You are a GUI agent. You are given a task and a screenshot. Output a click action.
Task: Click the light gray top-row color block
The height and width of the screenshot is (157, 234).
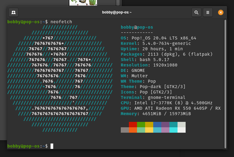point(182,125)
